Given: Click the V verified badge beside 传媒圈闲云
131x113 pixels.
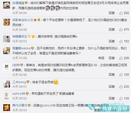Looking at the screenshot, I should point(29,36).
